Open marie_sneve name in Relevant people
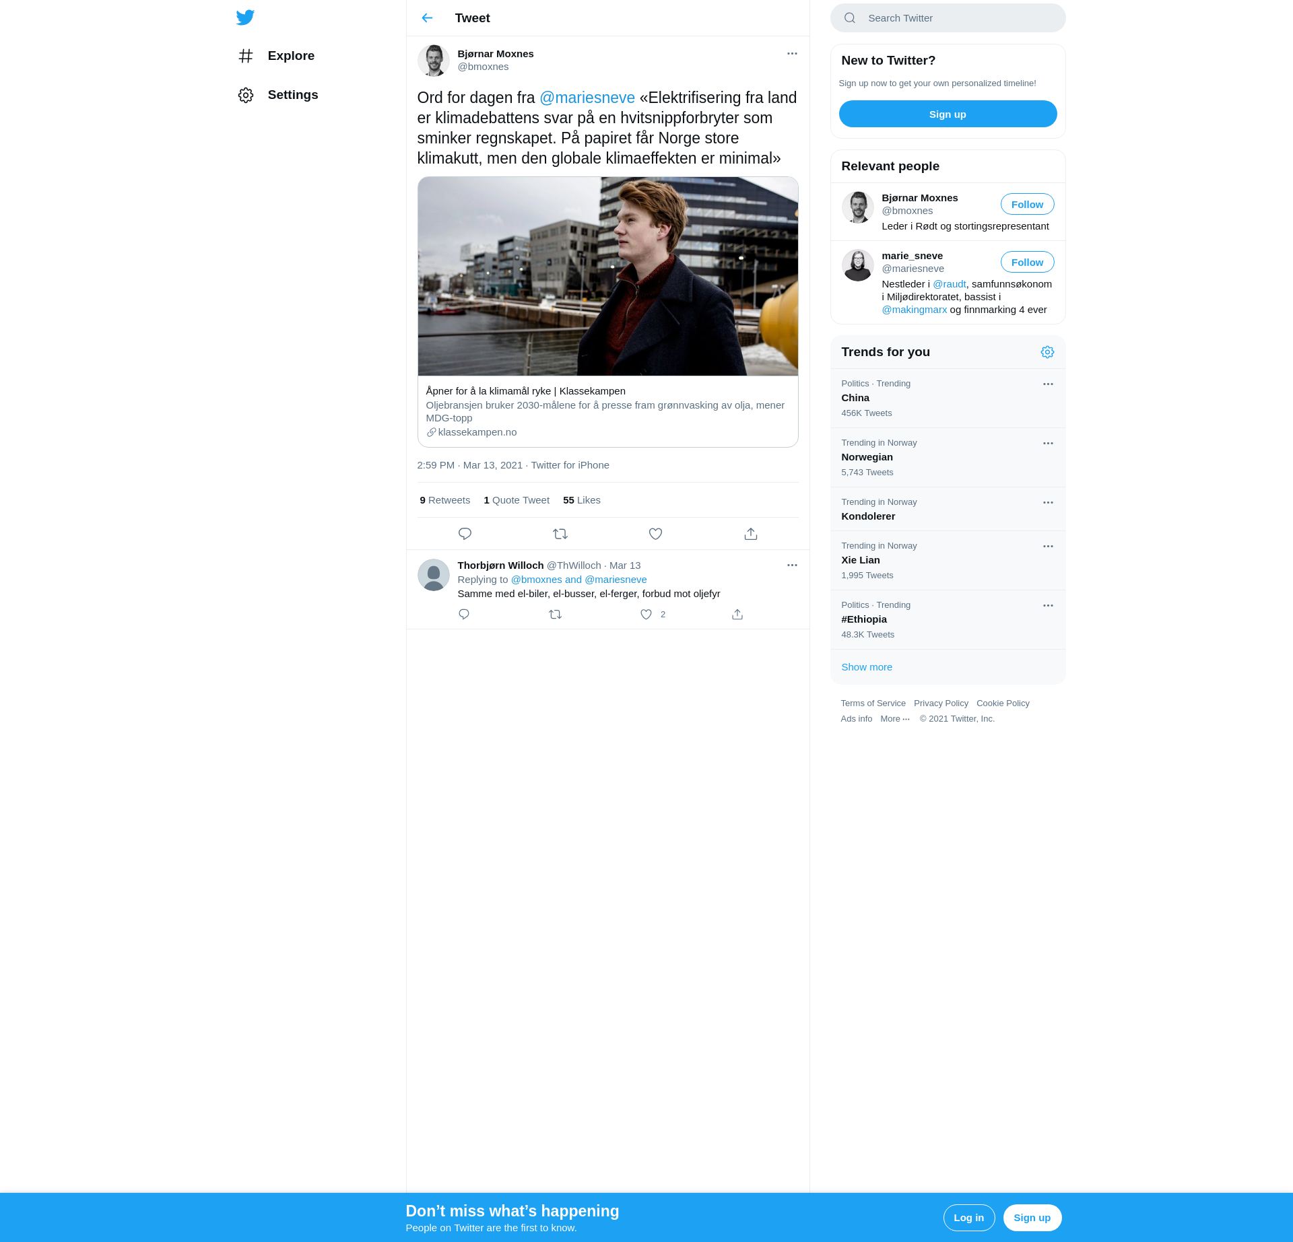This screenshot has height=1242, width=1293. [912, 256]
